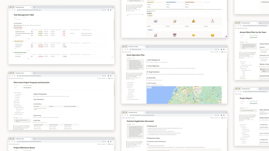Open more options dots in Short-term Project window

106,78
